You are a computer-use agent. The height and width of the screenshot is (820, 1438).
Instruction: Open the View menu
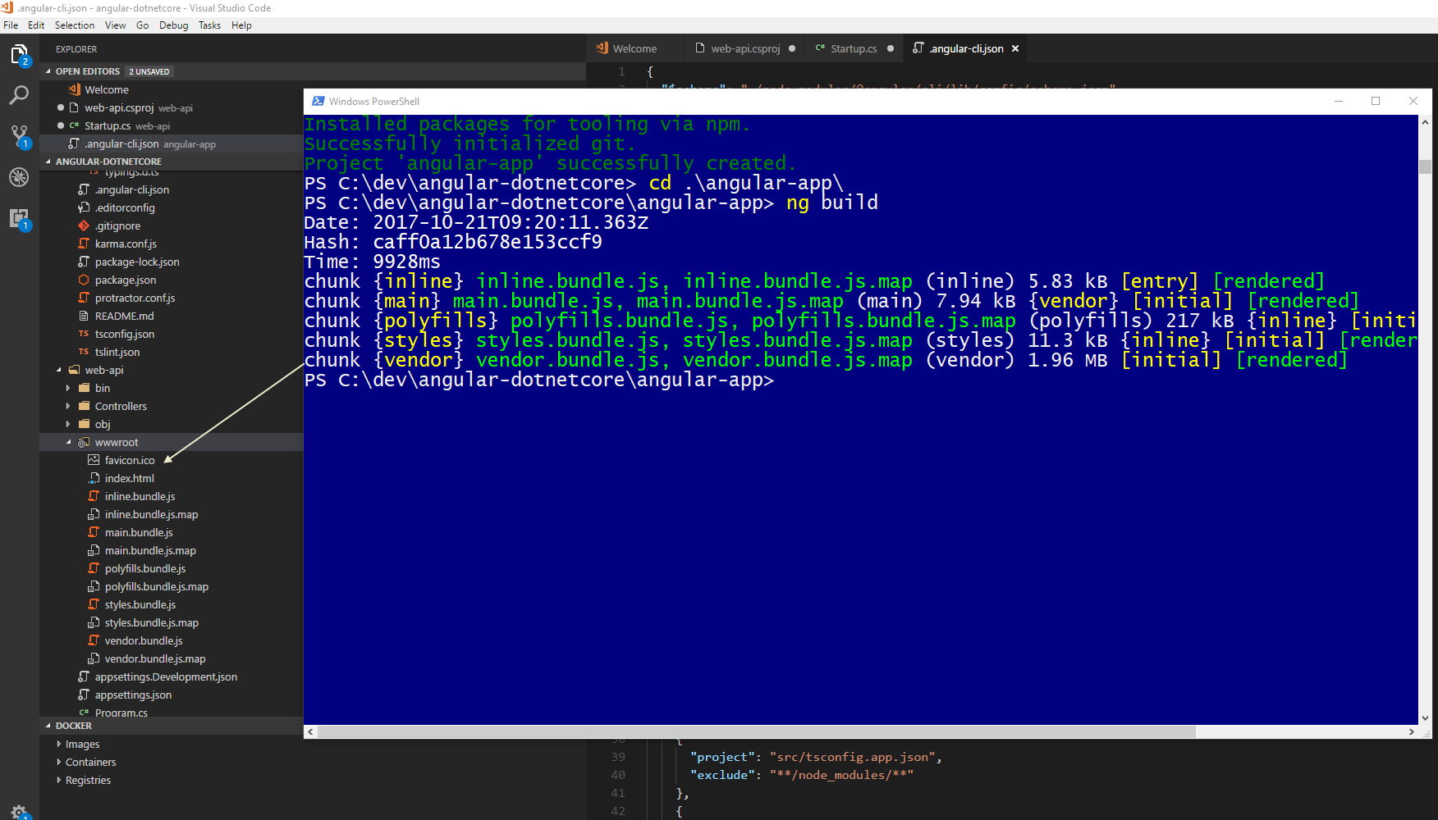tap(116, 25)
